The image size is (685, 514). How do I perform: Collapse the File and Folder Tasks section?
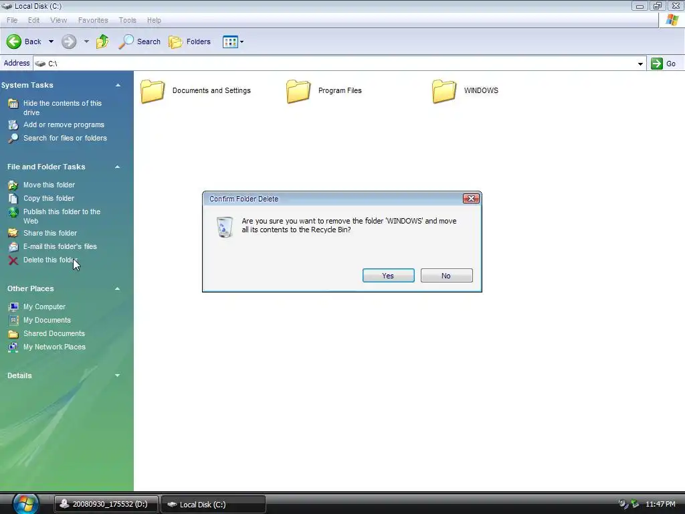118,167
